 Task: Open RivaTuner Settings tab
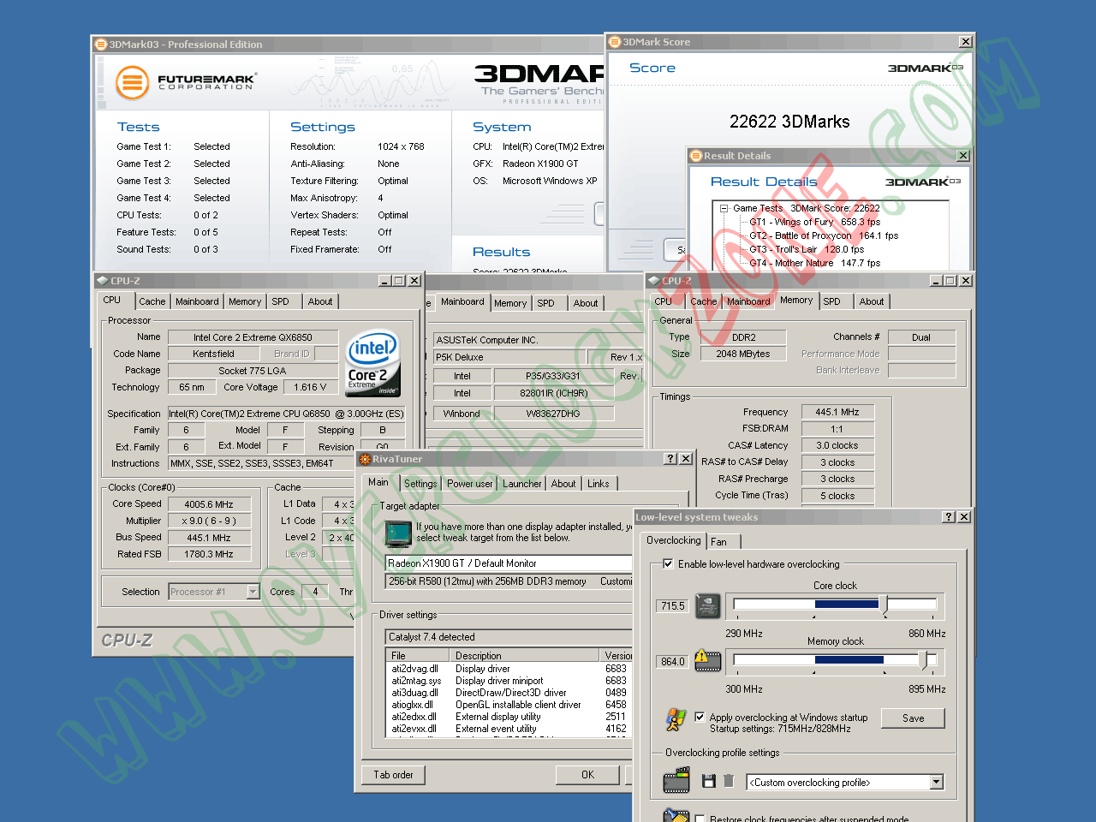[x=420, y=484]
